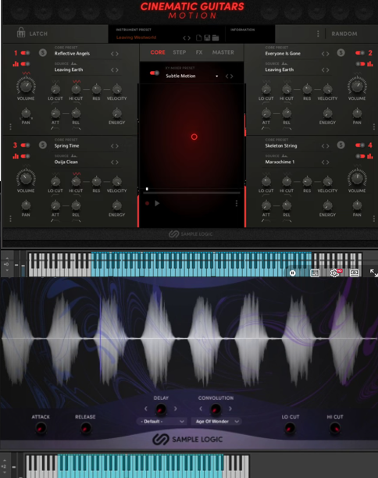
Task: Step Everyone Is Gone core preset arrows
Action: click(x=325, y=54)
